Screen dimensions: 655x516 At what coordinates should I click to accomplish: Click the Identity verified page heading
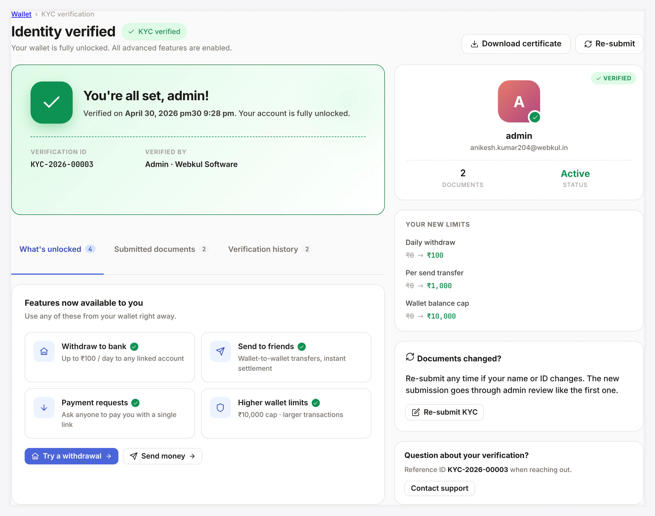(63, 31)
